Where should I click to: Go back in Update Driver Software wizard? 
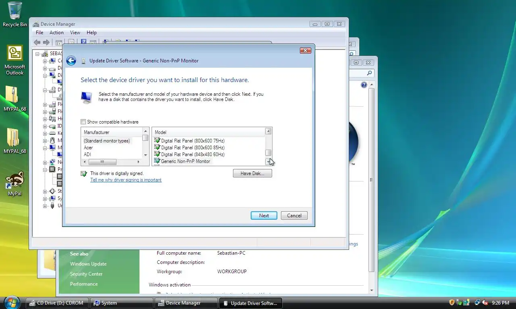[71, 61]
